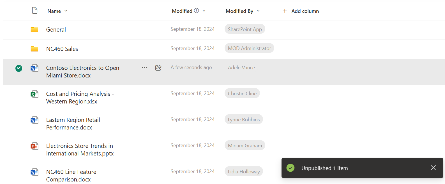
Task: Open MOD Administrator's profile card
Action: [x=249, y=48]
